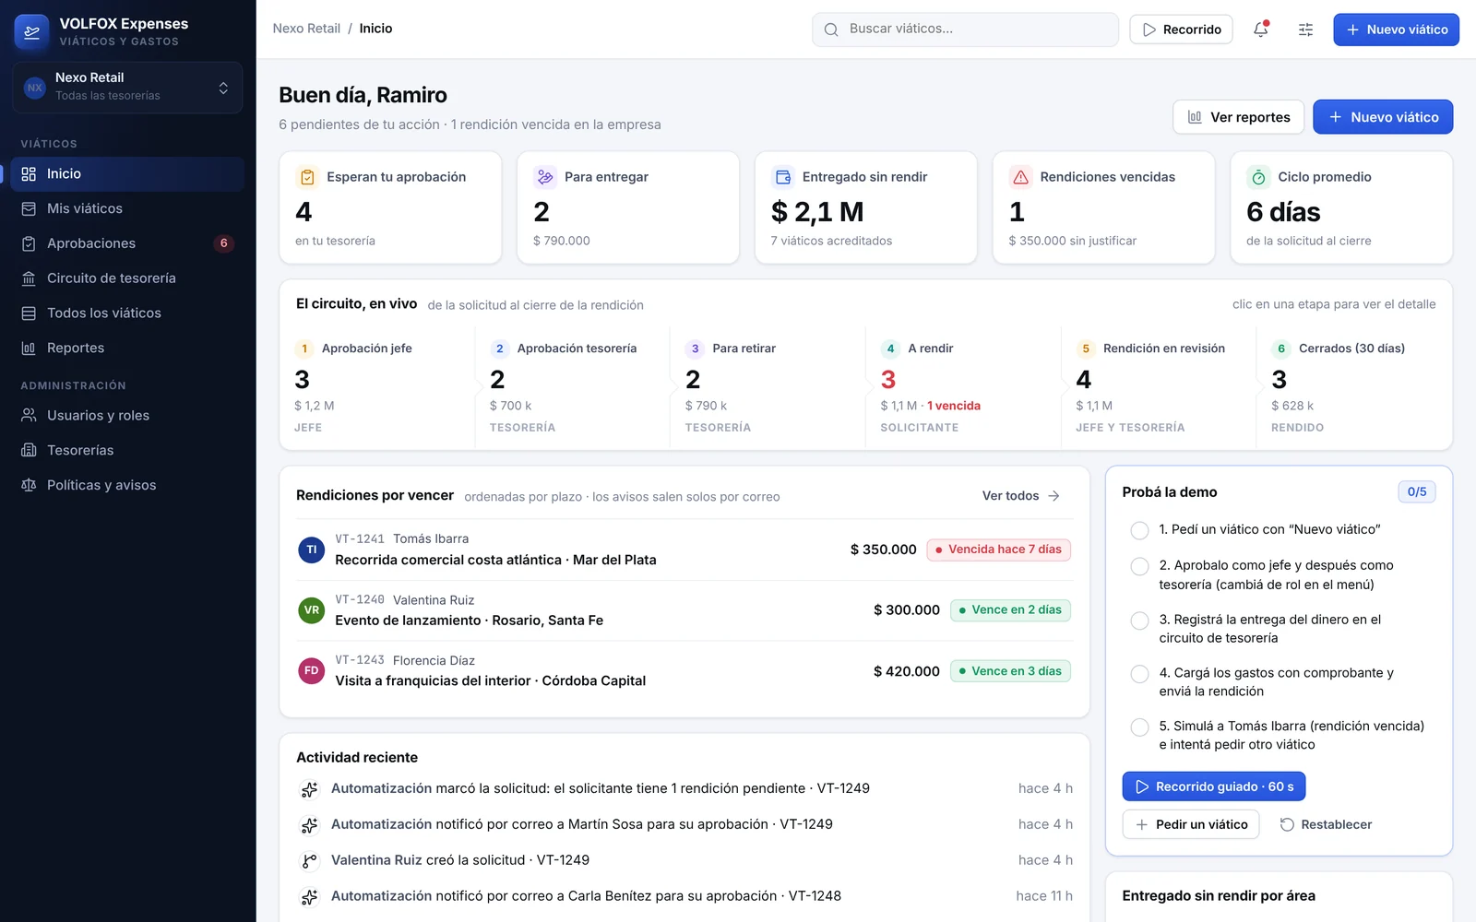Screen dimensions: 1476x922
Task: Click Florencia Díaz's FD avatar
Action: (312, 670)
